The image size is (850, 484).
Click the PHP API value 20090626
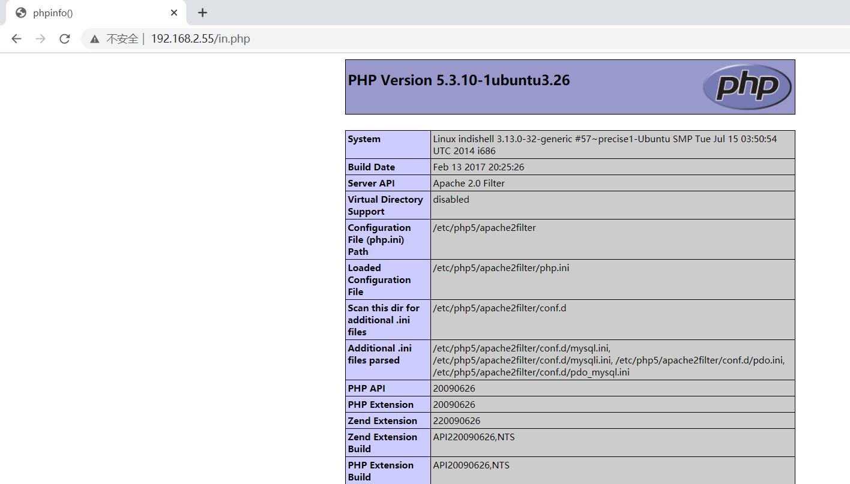454,389
